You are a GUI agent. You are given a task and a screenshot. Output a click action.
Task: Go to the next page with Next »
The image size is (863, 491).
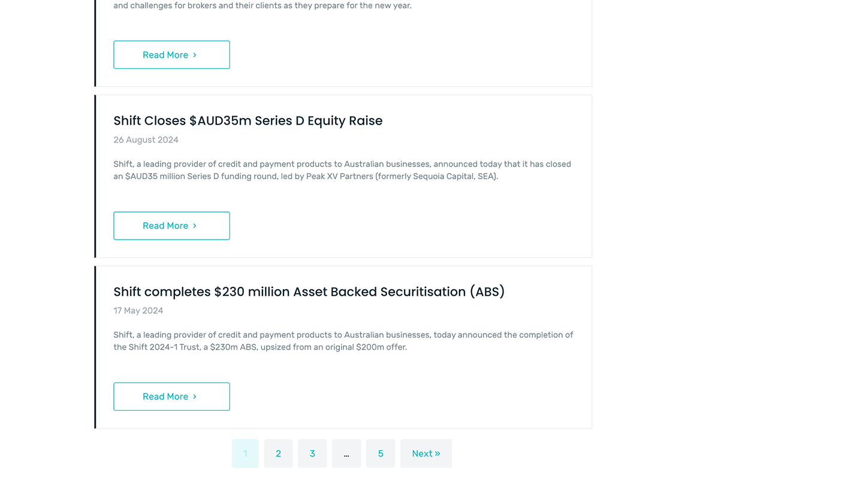tap(426, 453)
